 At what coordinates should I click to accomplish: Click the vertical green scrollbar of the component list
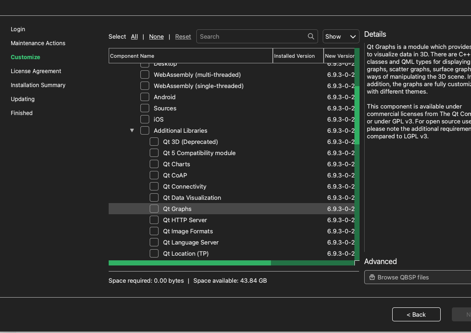tap(357, 116)
